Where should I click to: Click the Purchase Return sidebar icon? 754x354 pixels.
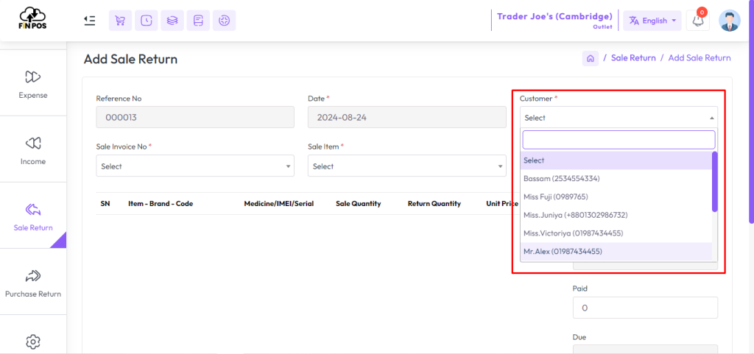coord(32,275)
